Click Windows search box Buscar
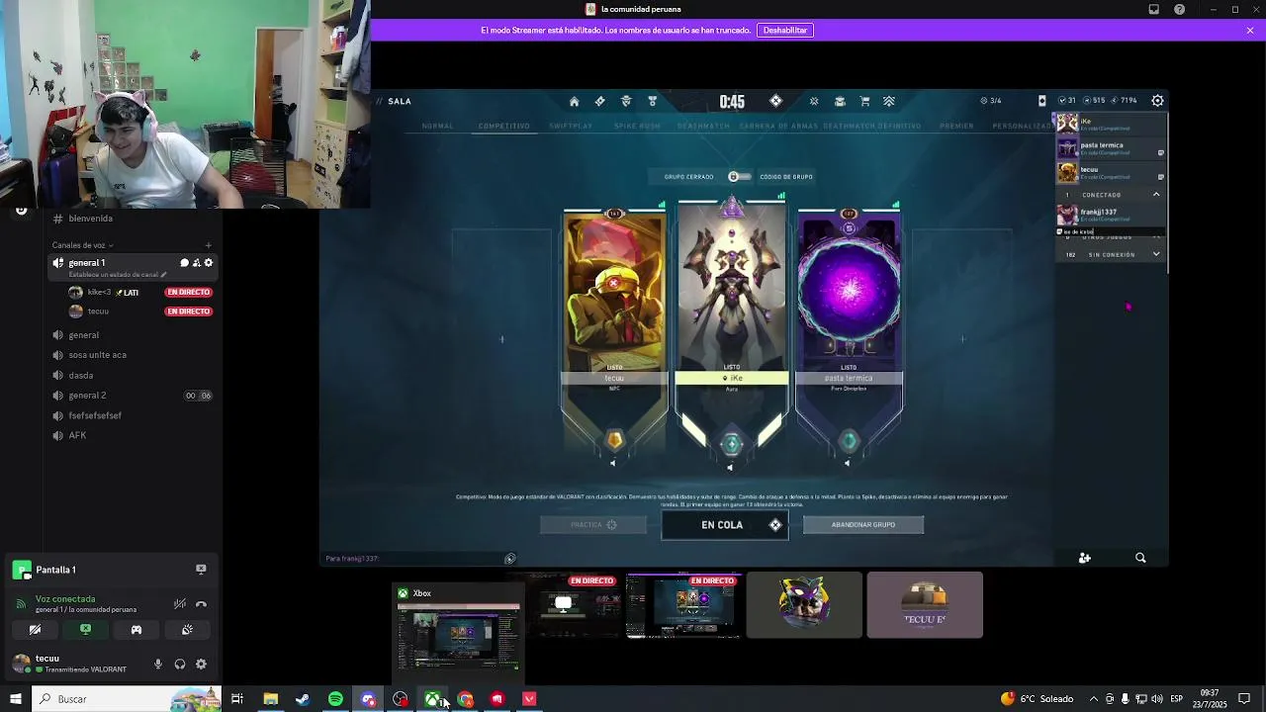Screen dimensions: 1266x712 [127, 699]
